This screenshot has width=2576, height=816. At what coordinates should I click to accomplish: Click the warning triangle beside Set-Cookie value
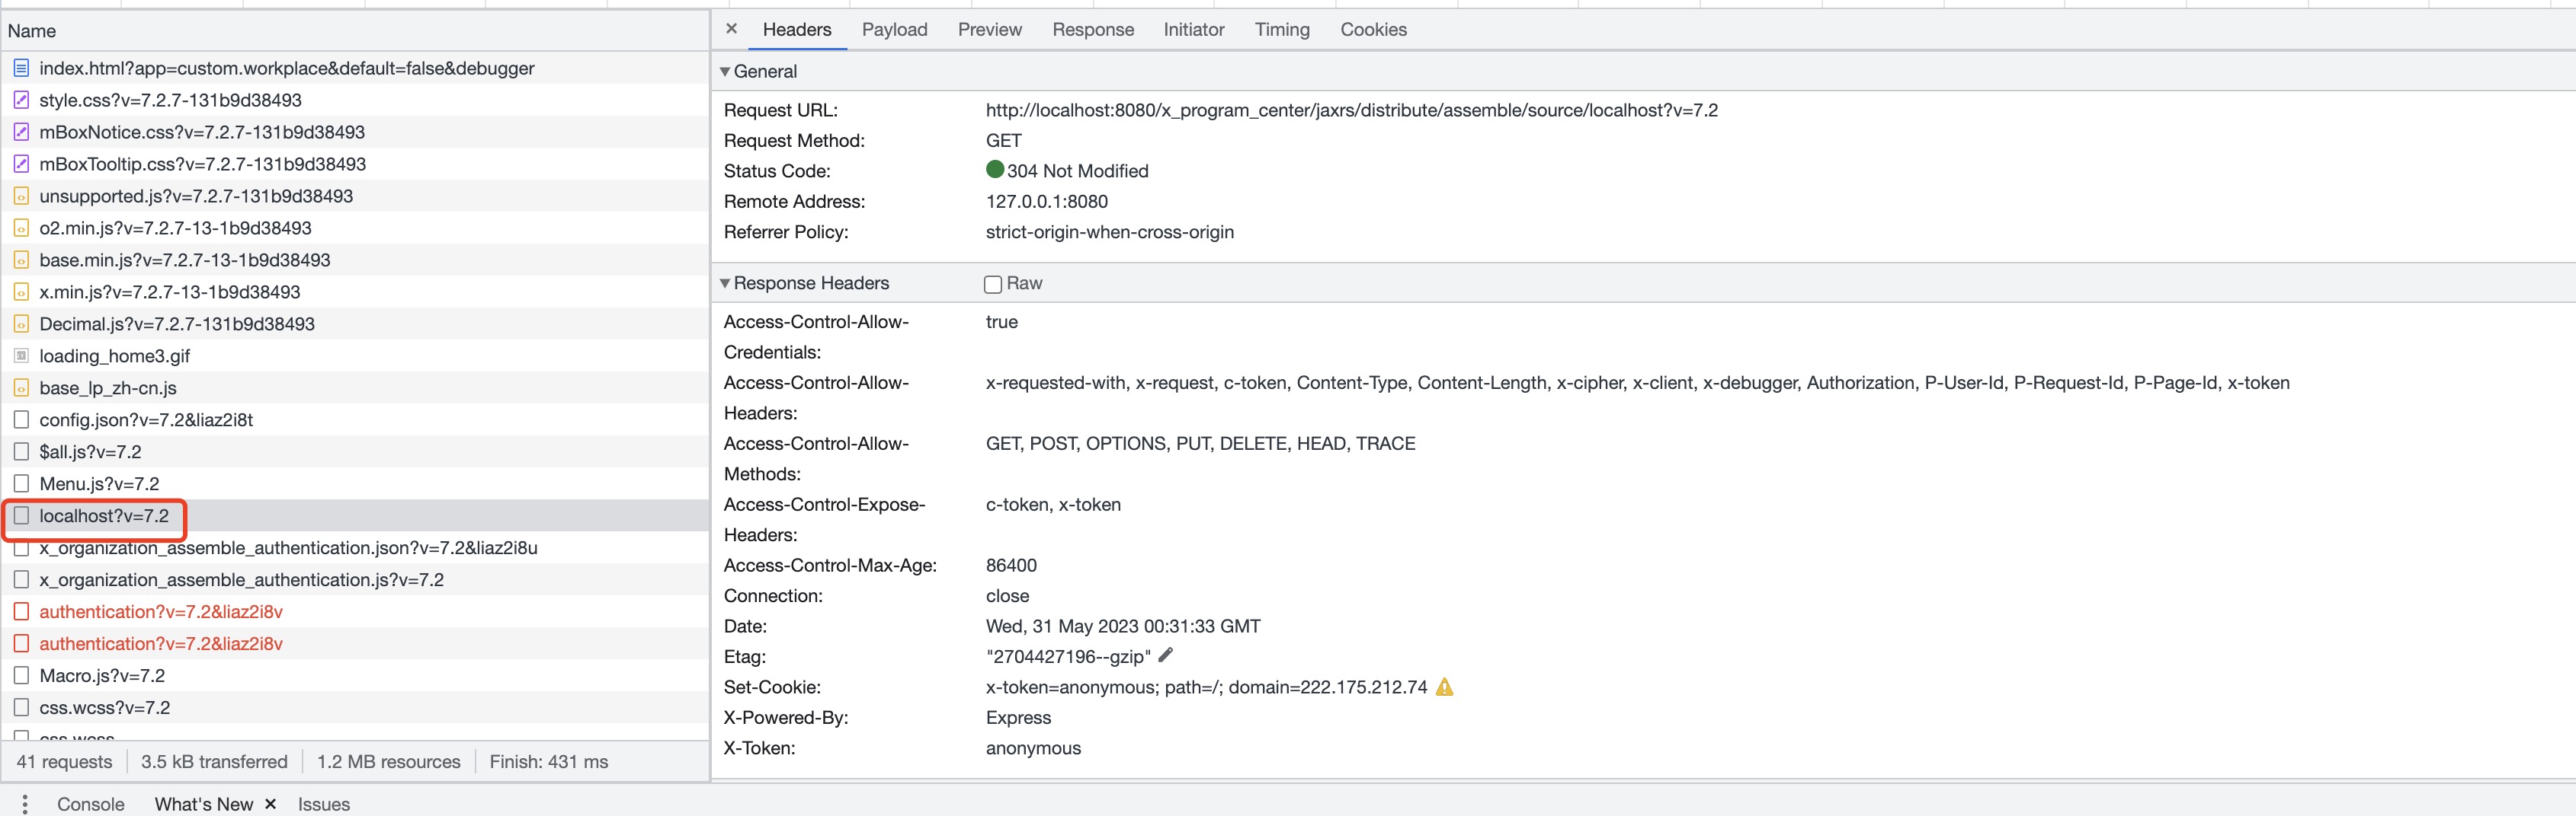[1444, 687]
